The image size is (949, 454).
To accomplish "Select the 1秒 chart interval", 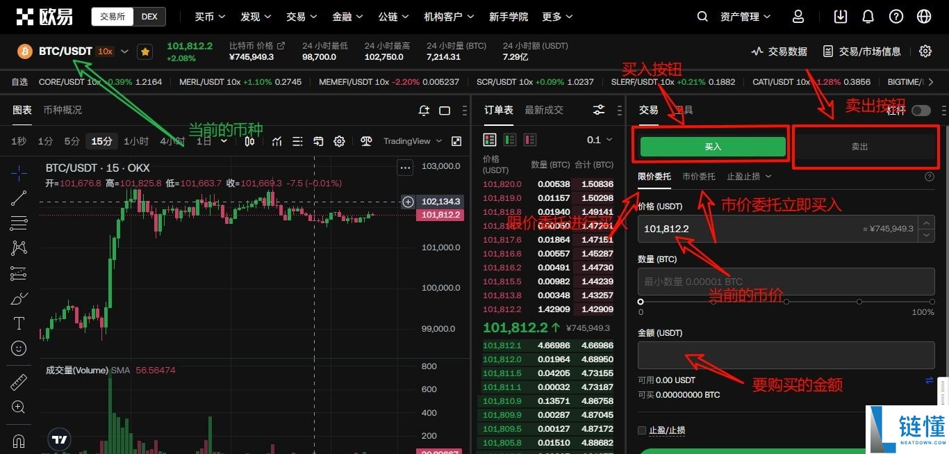I will coord(19,141).
